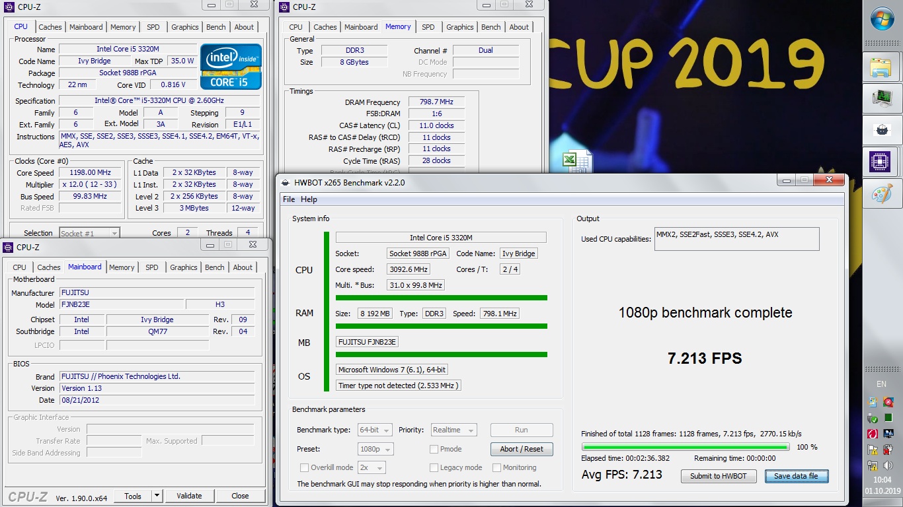The width and height of the screenshot is (903, 507).
Task: Click the Save data file button
Action: [x=796, y=476]
